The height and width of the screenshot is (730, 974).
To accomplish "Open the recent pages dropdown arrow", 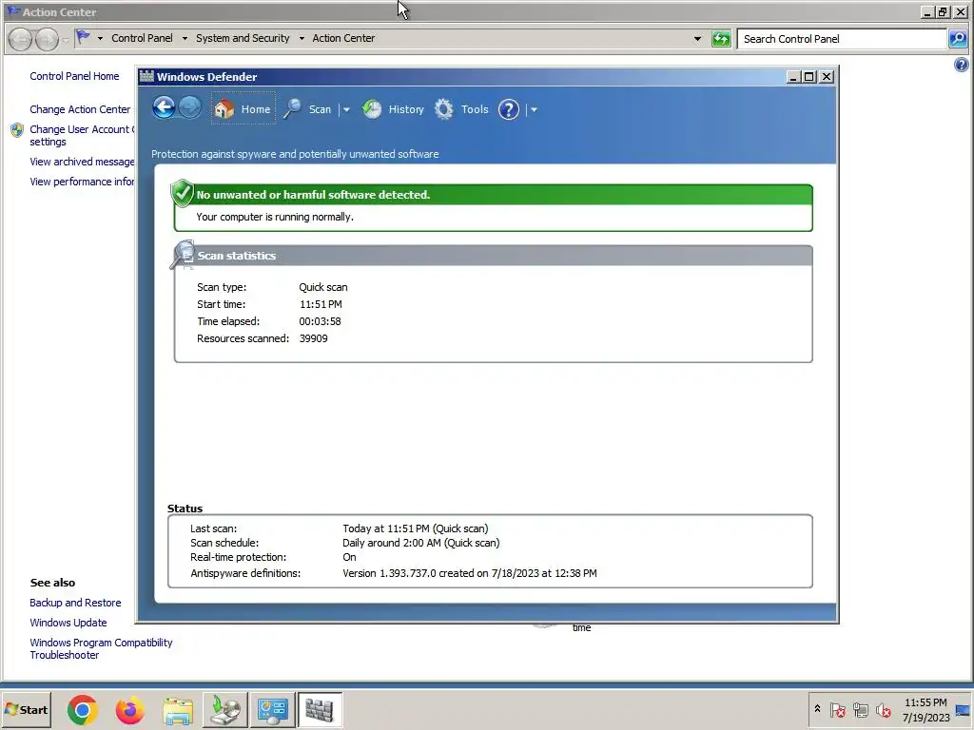I will [66, 40].
